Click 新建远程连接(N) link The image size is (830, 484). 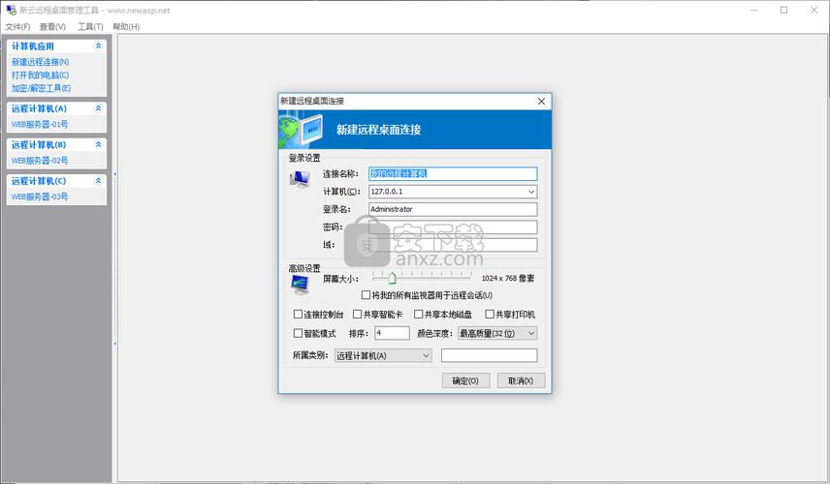click(x=40, y=62)
